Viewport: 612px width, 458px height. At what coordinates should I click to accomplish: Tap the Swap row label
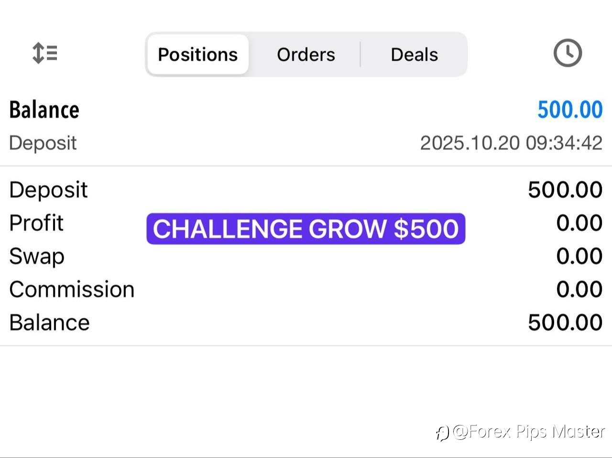[x=37, y=256]
